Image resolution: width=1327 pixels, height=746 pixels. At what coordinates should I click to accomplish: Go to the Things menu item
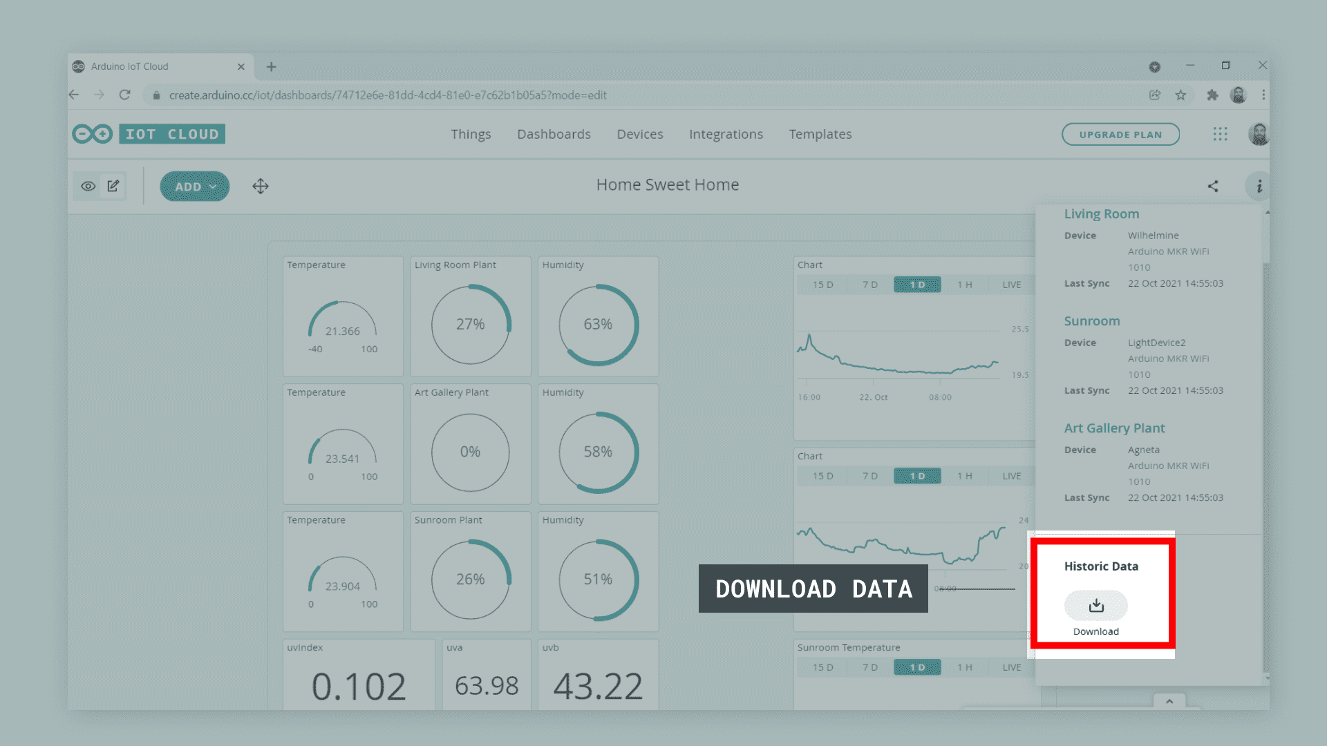click(471, 134)
